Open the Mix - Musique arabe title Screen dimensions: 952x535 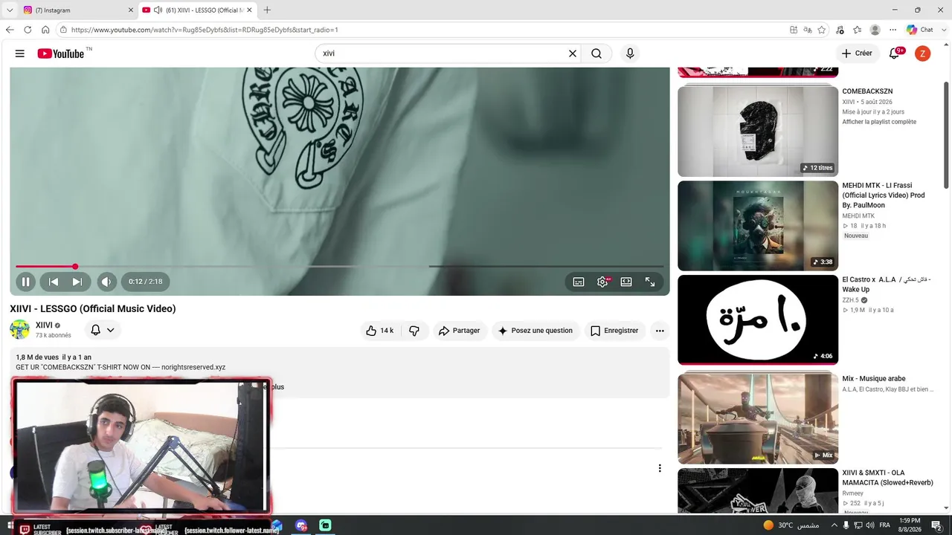874,379
